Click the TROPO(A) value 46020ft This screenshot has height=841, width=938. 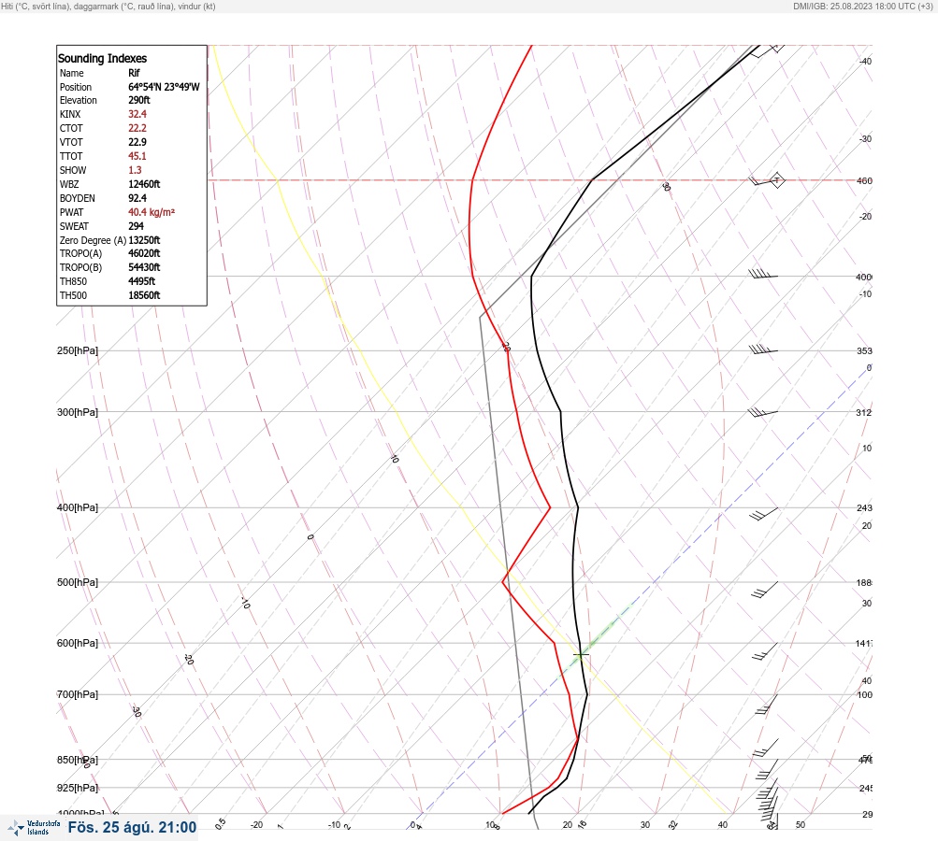[x=144, y=253]
